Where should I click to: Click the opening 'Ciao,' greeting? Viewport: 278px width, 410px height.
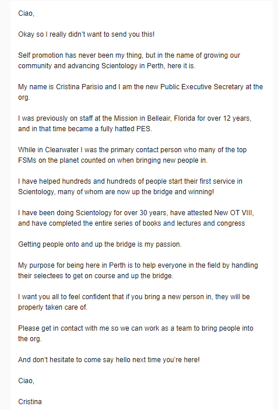[x=26, y=13]
